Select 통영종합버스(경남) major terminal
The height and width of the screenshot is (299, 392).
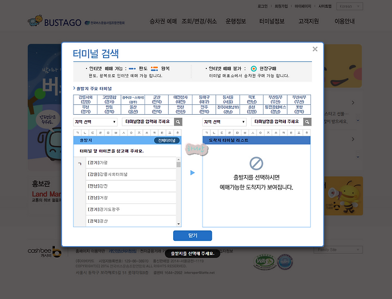click(275, 109)
